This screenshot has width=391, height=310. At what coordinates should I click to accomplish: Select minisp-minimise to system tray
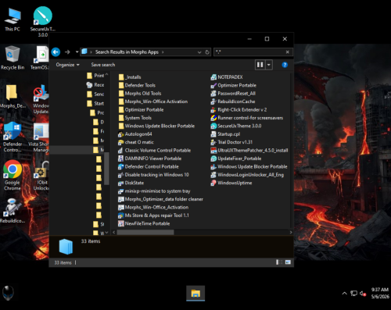click(154, 191)
